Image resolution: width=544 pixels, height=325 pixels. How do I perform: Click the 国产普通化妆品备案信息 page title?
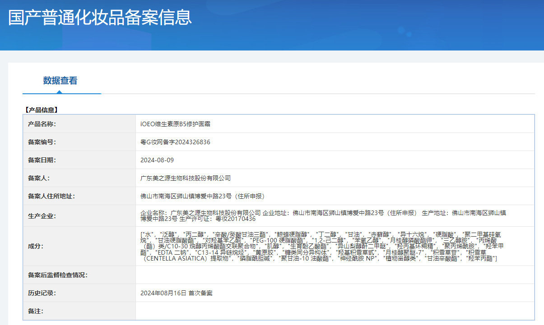100,17
